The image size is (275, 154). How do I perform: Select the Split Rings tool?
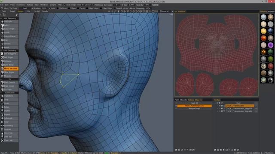tap(9, 65)
